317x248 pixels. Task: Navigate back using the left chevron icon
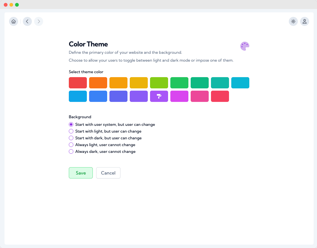(27, 21)
